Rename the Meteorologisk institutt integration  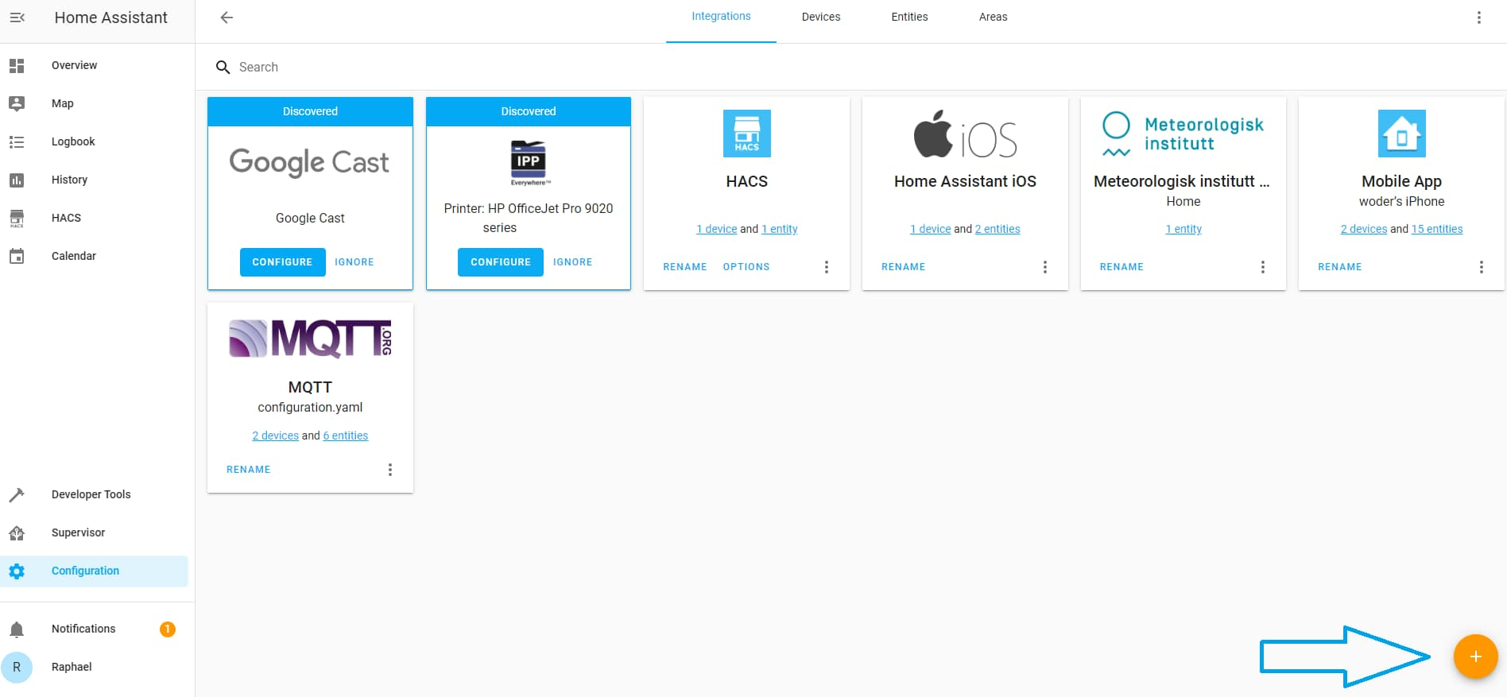click(1122, 267)
